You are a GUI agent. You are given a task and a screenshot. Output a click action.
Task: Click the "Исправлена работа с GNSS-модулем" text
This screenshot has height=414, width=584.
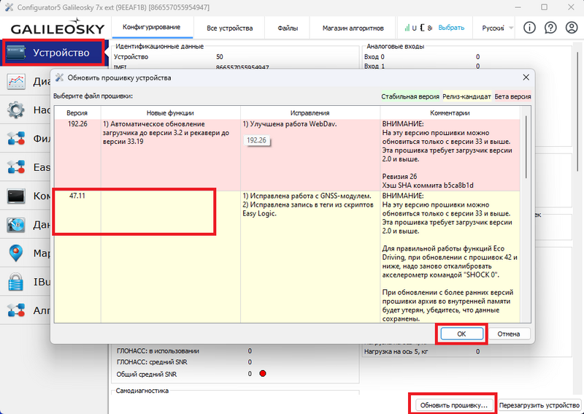tap(307, 196)
